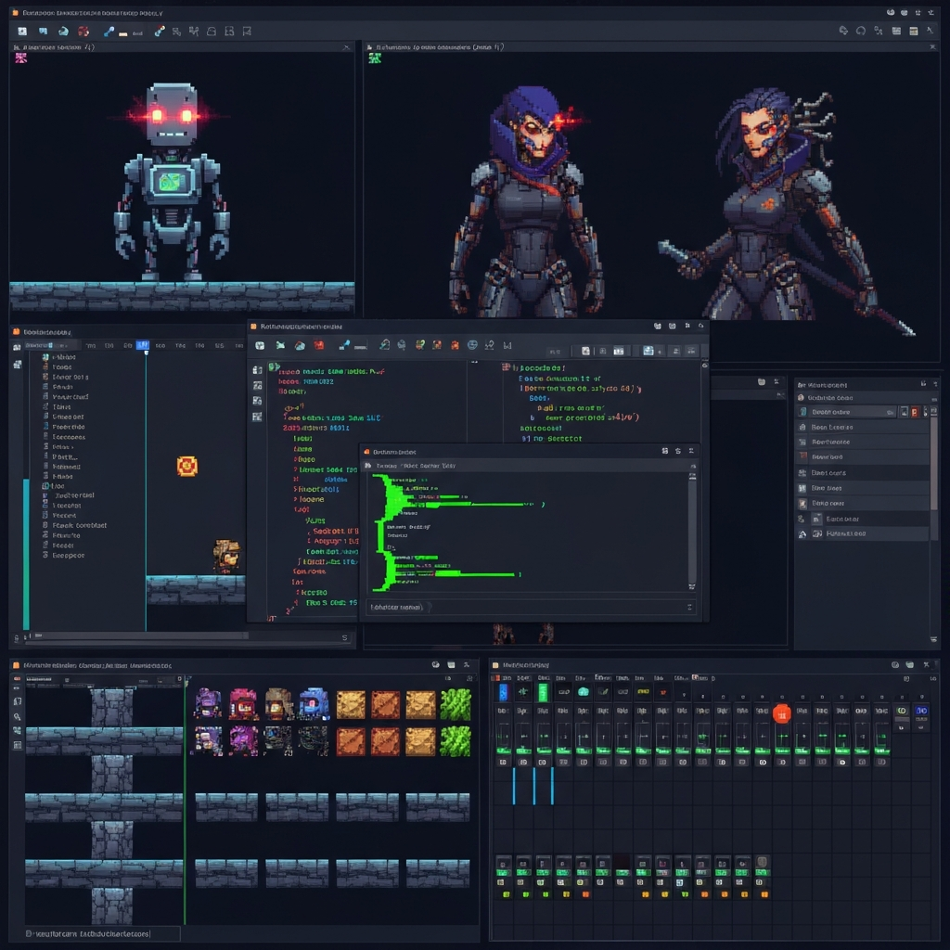Click the orange target sprite in the timeline preview
The image size is (950, 950).
[x=187, y=466]
